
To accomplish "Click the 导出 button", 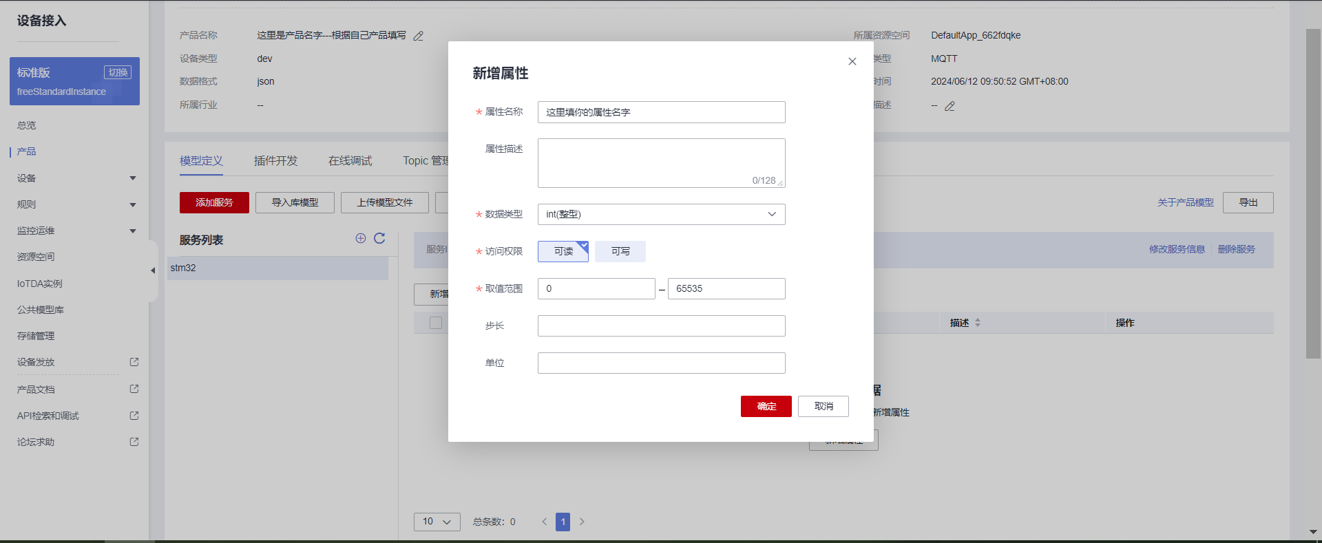I will point(1248,202).
